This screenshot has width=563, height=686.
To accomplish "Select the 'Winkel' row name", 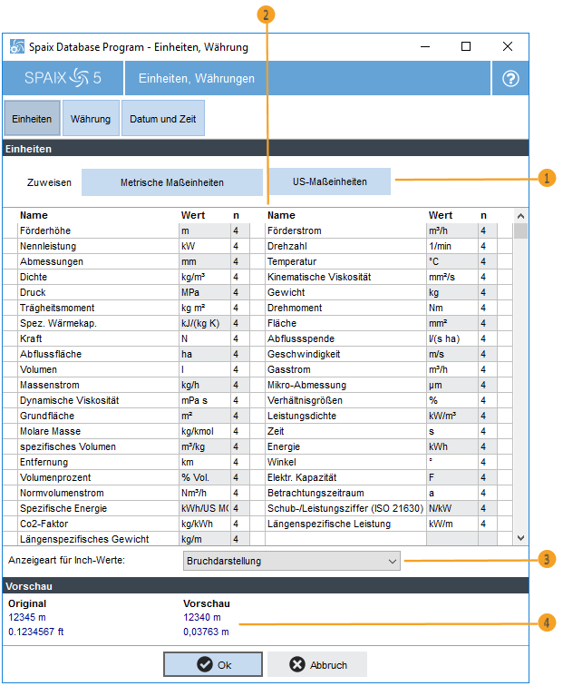I will (281, 462).
